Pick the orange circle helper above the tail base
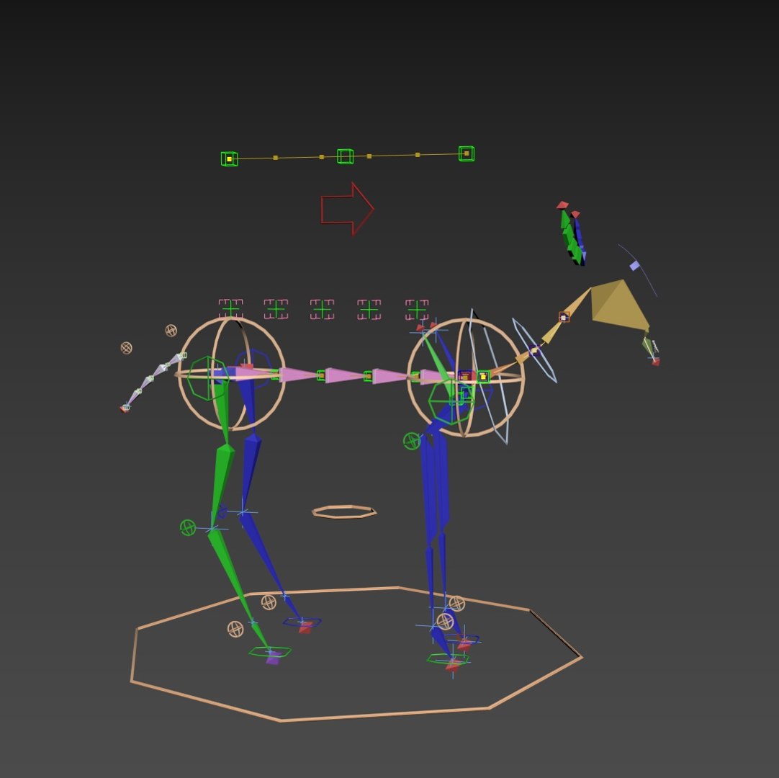The width and height of the screenshot is (779, 778). point(171,331)
